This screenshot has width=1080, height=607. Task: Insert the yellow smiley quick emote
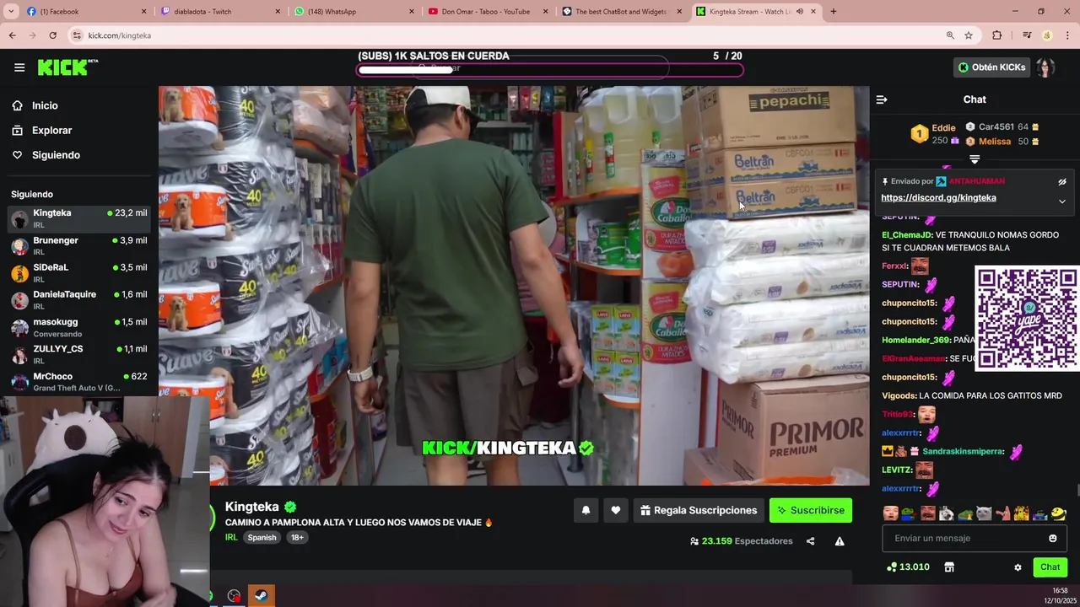tap(1059, 513)
